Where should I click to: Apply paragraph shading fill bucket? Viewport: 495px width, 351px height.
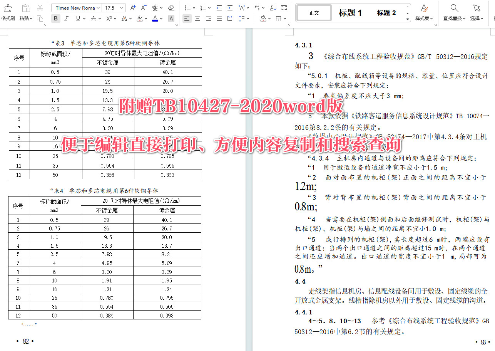pos(263,18)
